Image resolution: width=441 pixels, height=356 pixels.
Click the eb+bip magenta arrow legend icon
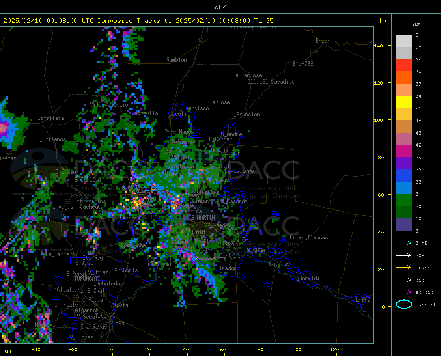coord(404,292)
